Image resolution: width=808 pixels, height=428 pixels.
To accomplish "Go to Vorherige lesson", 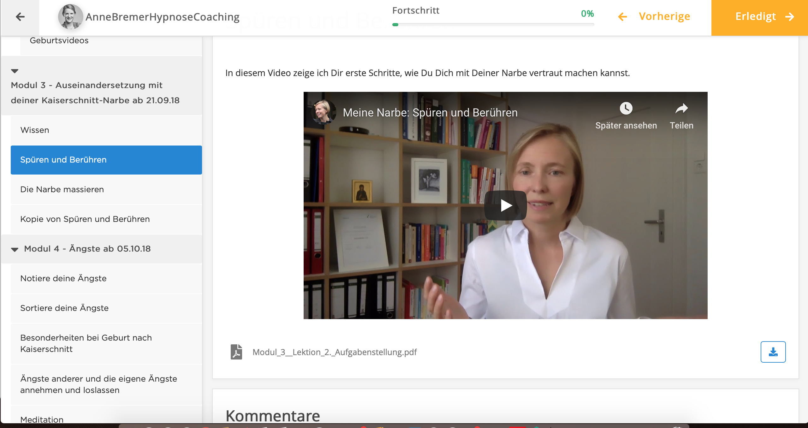I will [x=654, y=16].
